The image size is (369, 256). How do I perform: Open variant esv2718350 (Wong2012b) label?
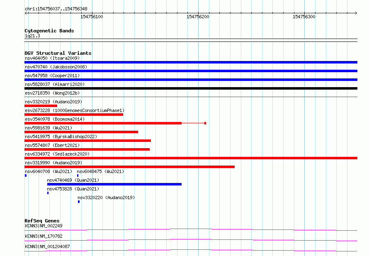tap(52, 93)
